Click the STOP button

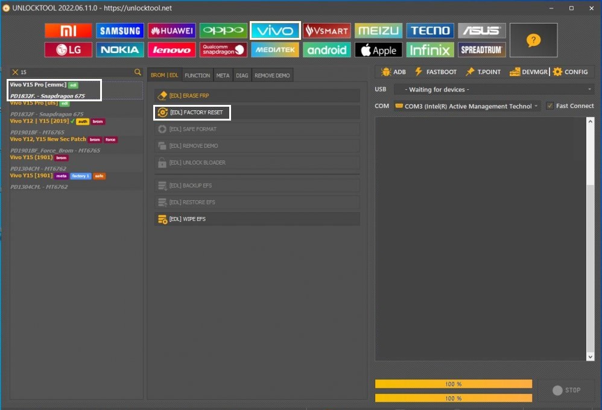click(x=566, y=390)
